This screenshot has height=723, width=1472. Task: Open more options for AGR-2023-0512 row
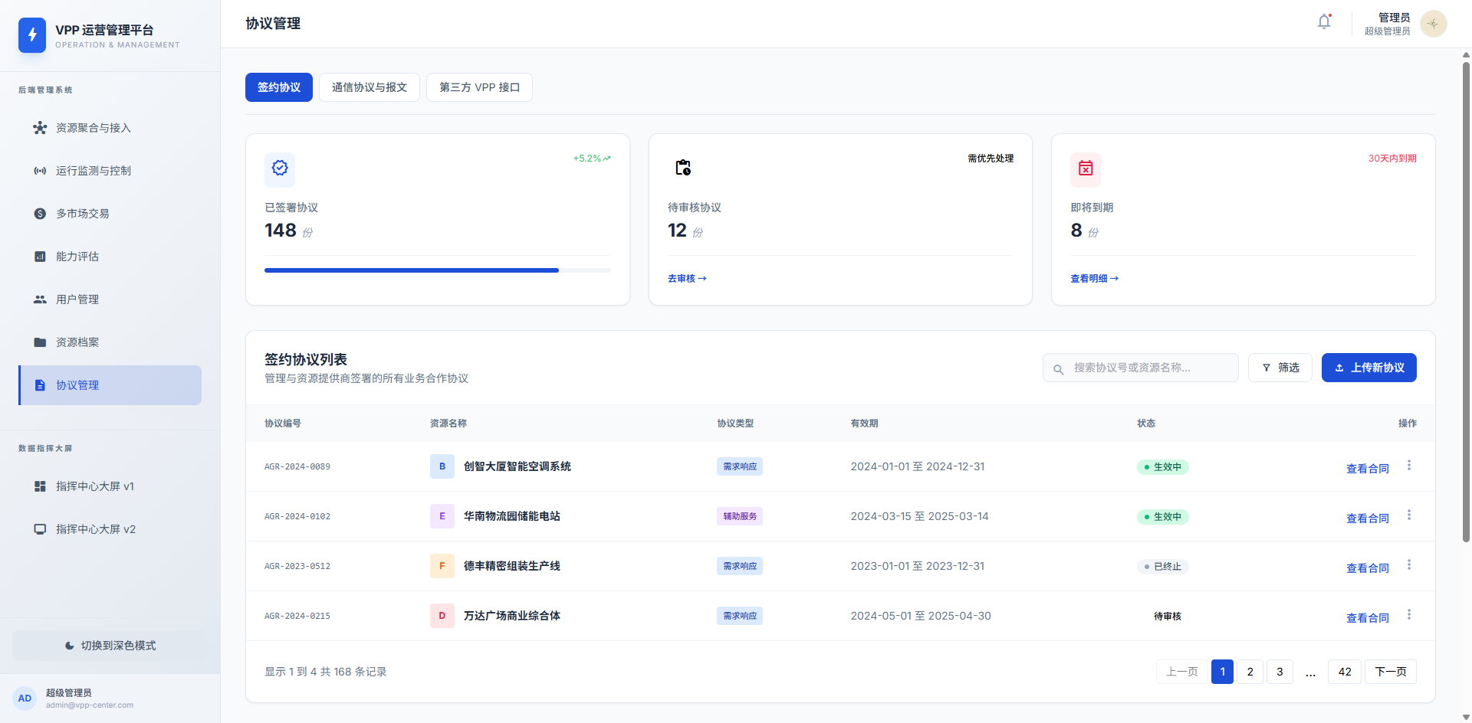(x=1409, y=565)
